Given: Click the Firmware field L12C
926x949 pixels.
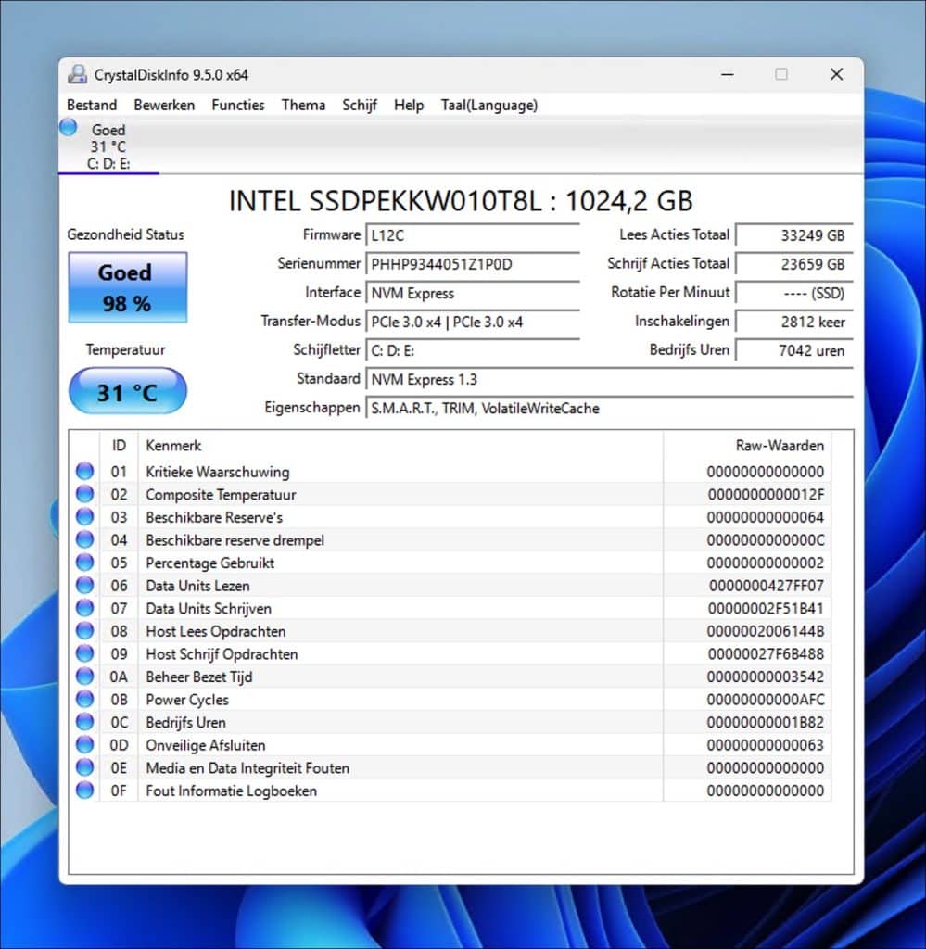Looking at the screenshot, I should click(473, 235).
